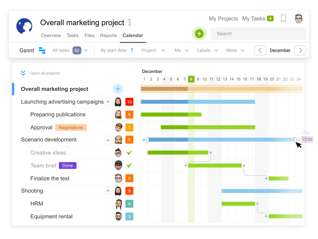This screenshot has width=318, height=239.
Task: Switch to the Overview tab
Action: tap(51, 35)
